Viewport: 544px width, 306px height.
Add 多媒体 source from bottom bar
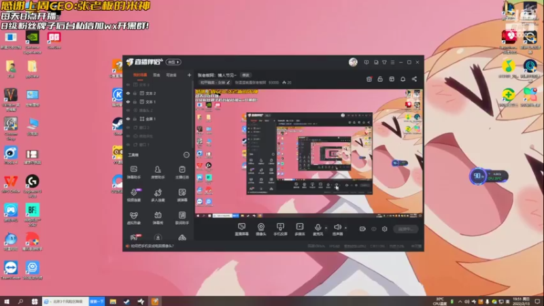(300, 229)
